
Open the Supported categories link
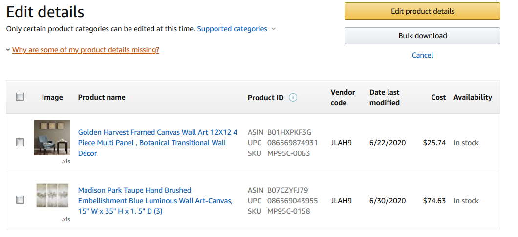[232, 29]
